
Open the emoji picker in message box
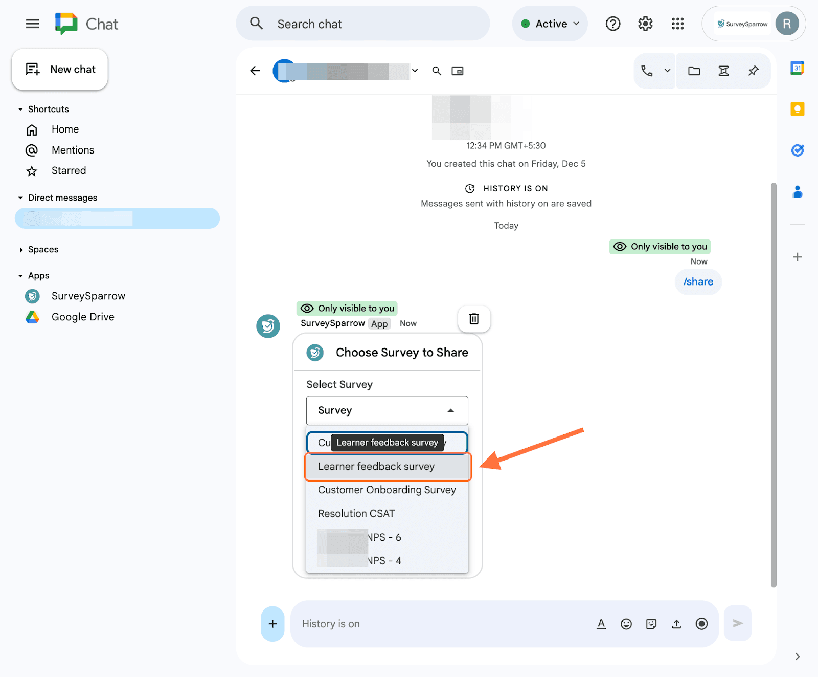(x=626, y=624)
